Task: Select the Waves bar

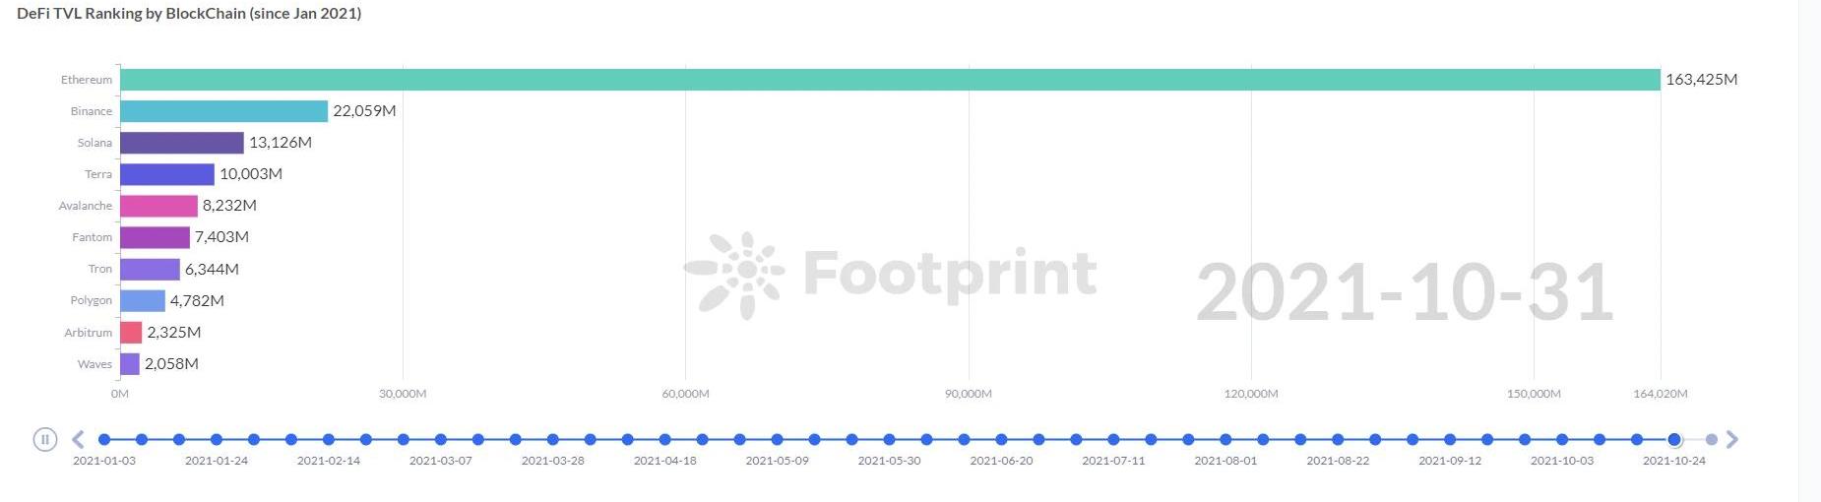Action: [130, 364]
